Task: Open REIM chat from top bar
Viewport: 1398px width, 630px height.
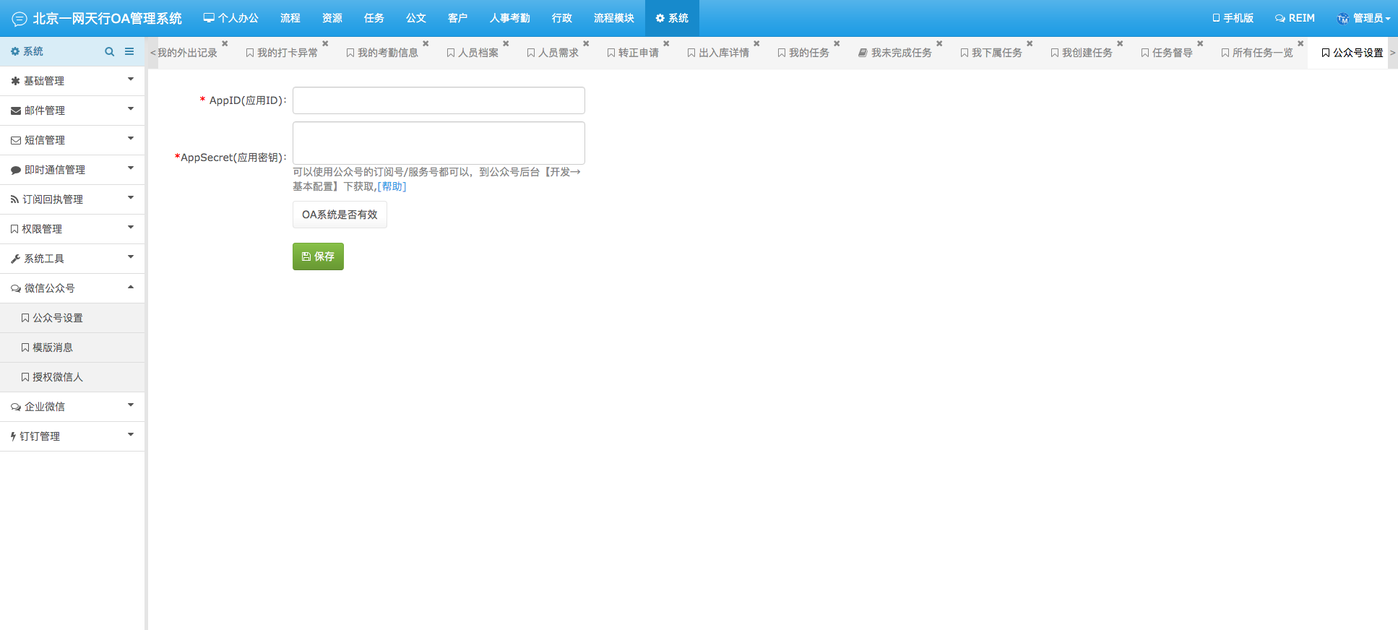Action: pyautogui.click(x=1295, y=18)
